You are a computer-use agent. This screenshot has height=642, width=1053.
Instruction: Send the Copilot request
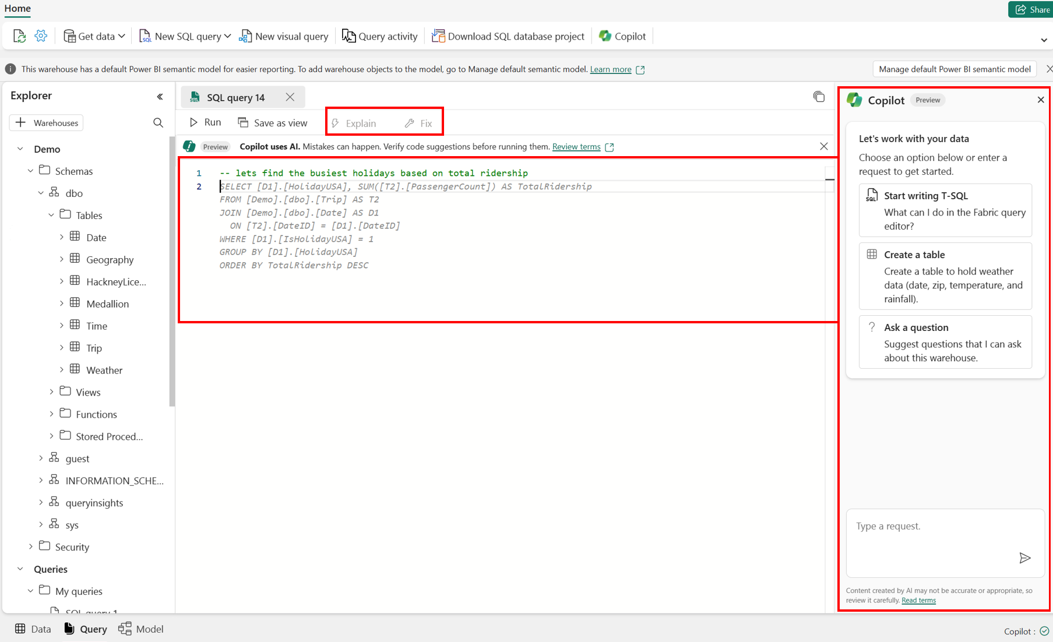click(1024, 558)
